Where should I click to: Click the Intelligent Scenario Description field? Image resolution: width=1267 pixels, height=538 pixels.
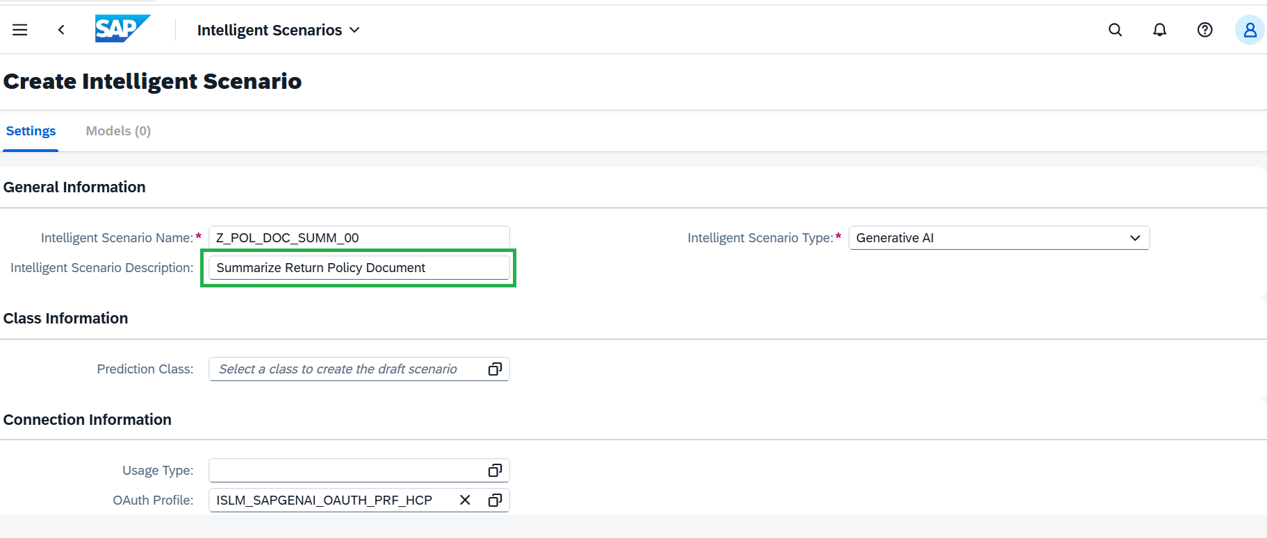[x=359, y=268]
